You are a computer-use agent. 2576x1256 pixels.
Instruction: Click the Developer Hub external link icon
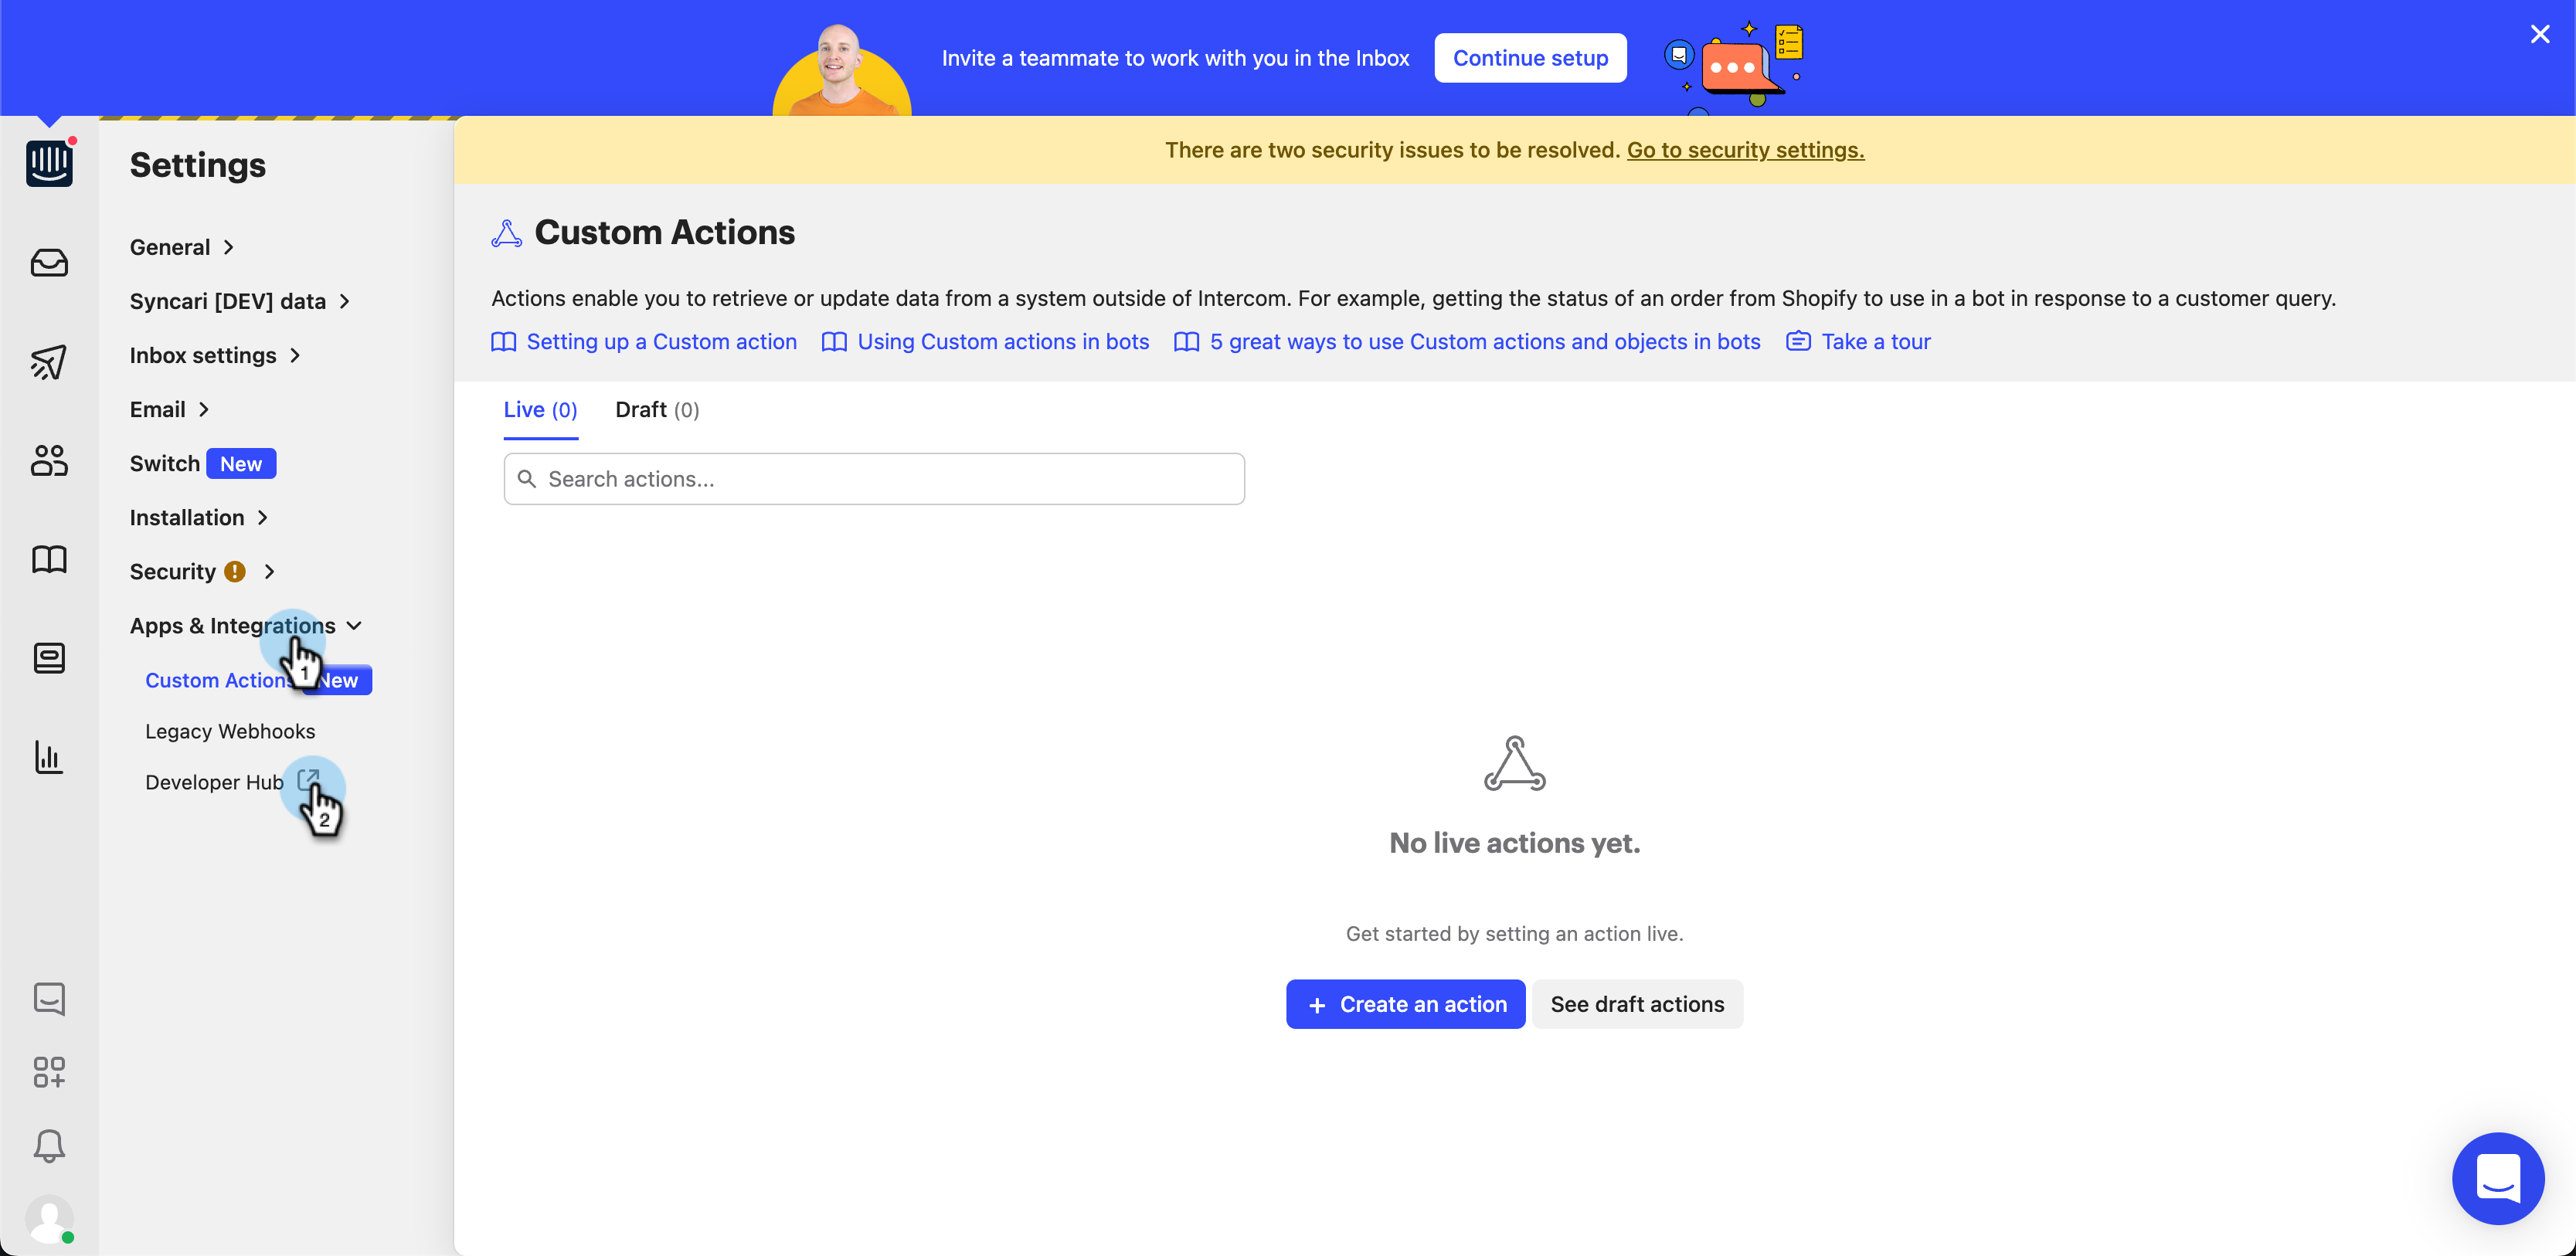[x=308, y=780]
